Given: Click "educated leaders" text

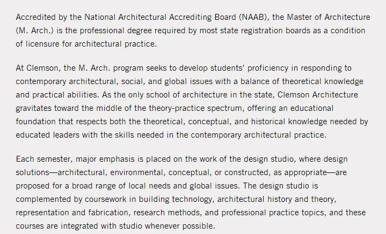Looking at the screenshot, I should tap(47, 135).
